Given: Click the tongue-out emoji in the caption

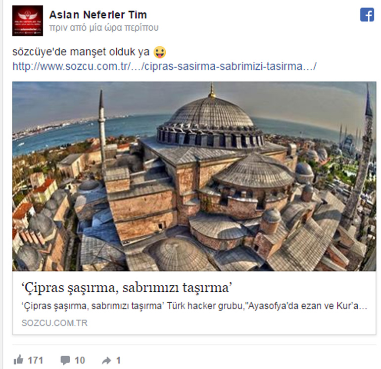Looking at the screenshot, I should [x=160, y=53].
